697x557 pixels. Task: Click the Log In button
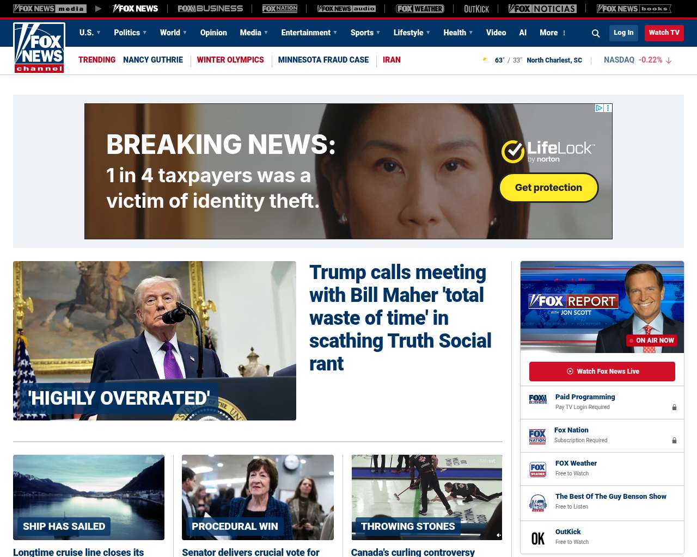coord(623,33)
